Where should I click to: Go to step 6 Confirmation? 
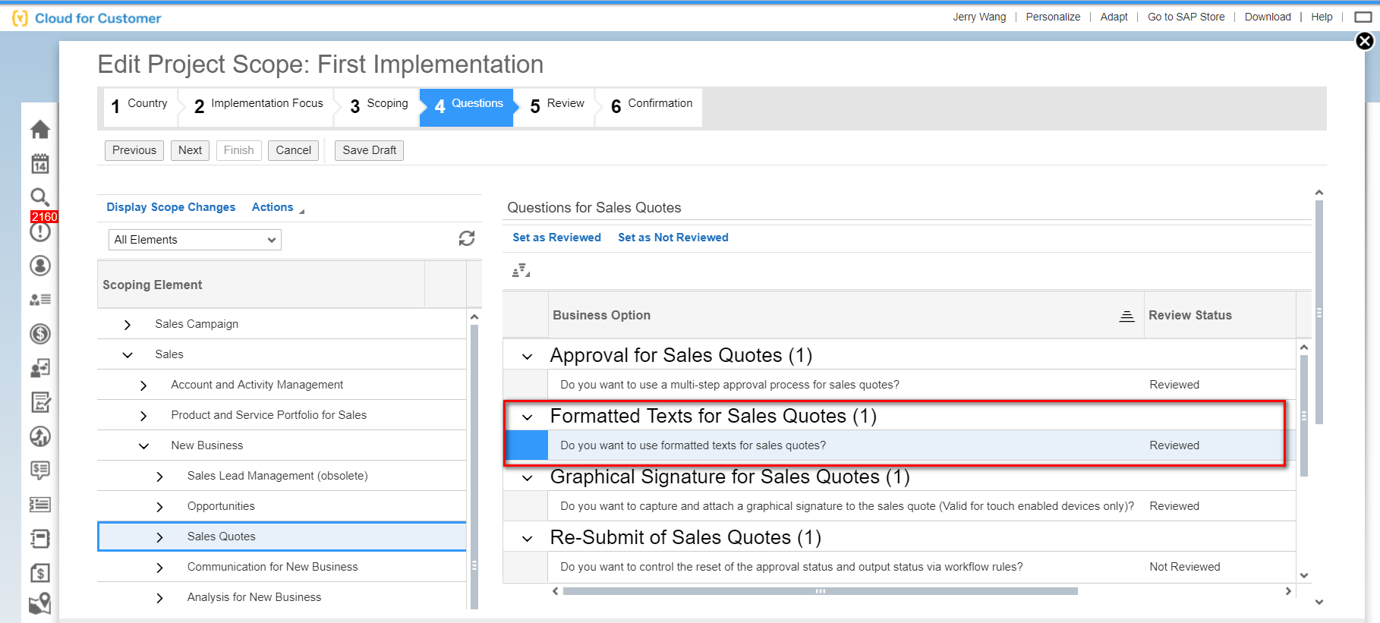tap(652, 106)
